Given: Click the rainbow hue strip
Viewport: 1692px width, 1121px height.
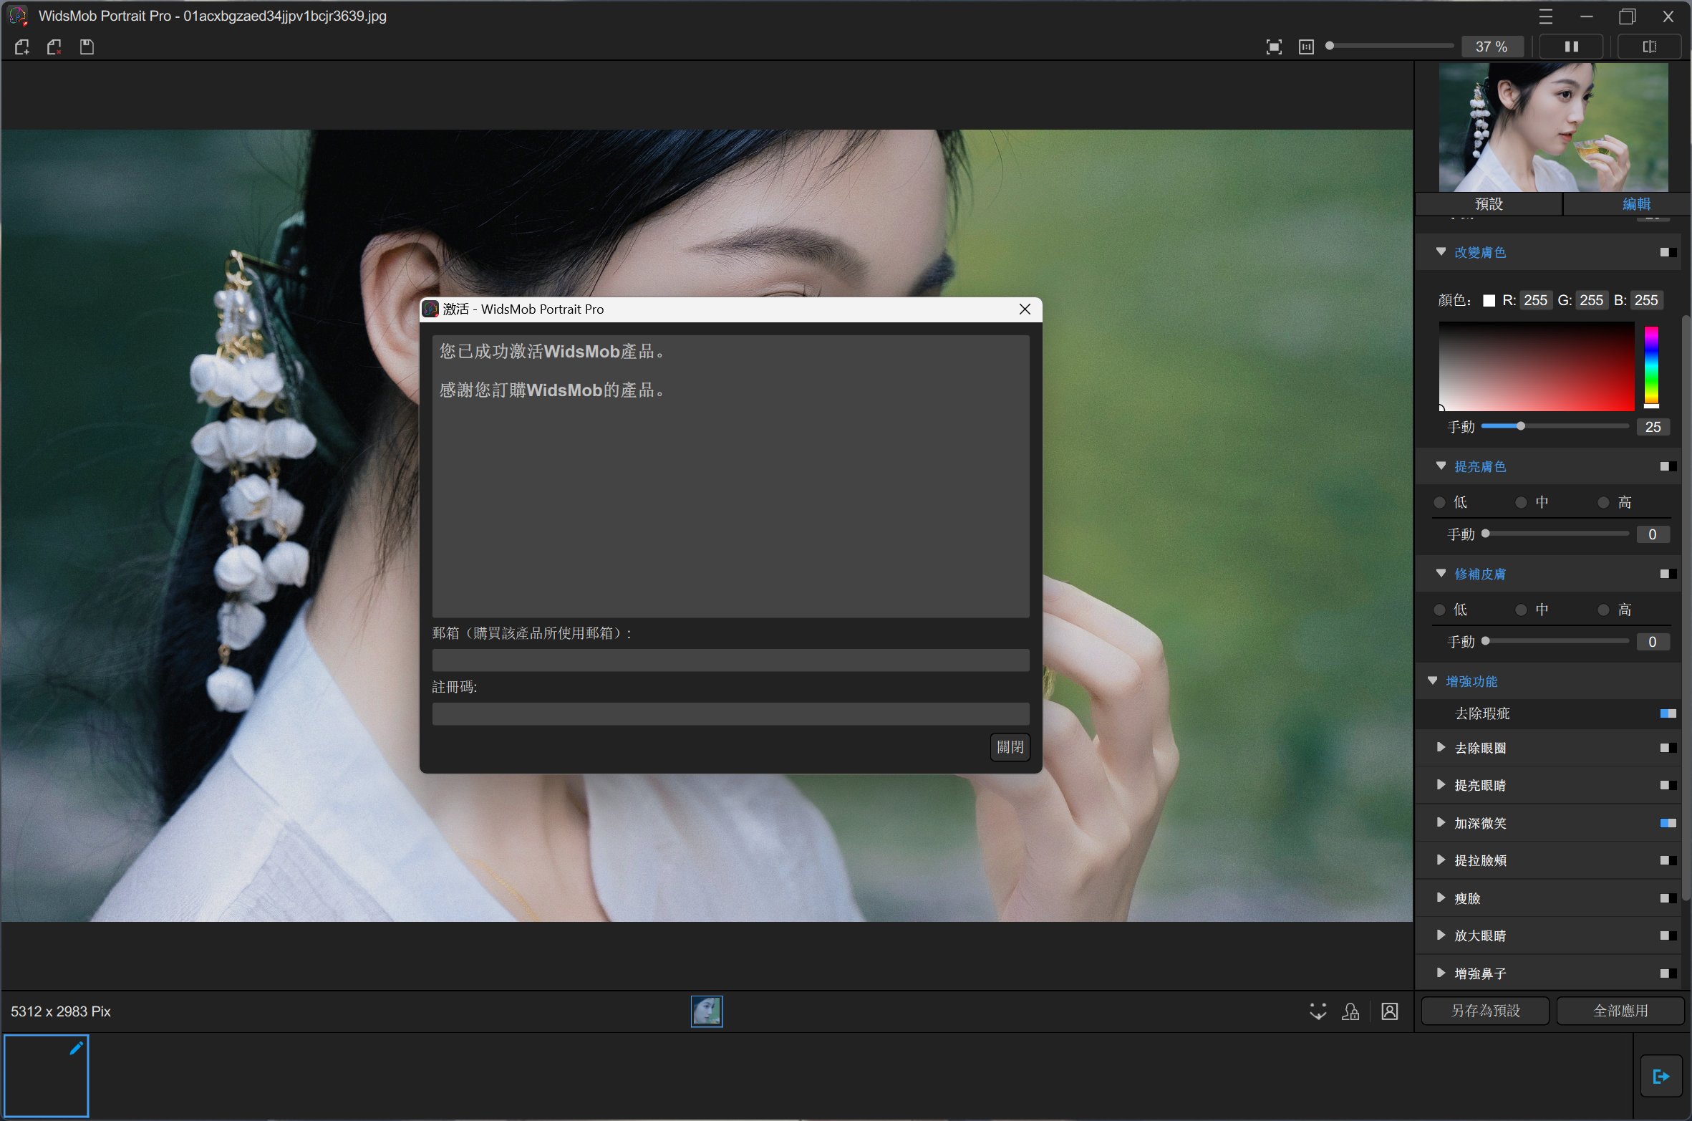Looking at the screenshot, I should pos(1651,366).
